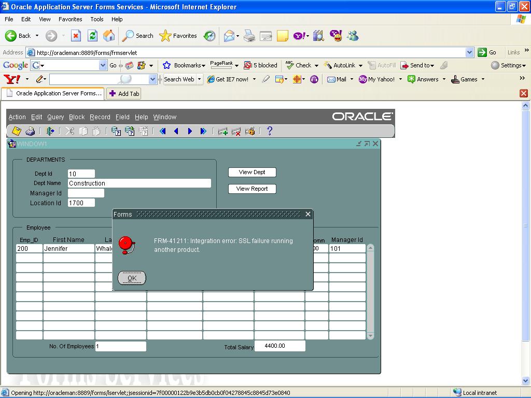Click the Enter Query icon
The width and height of the screenshot is (531, 398).
click(116, 132)
